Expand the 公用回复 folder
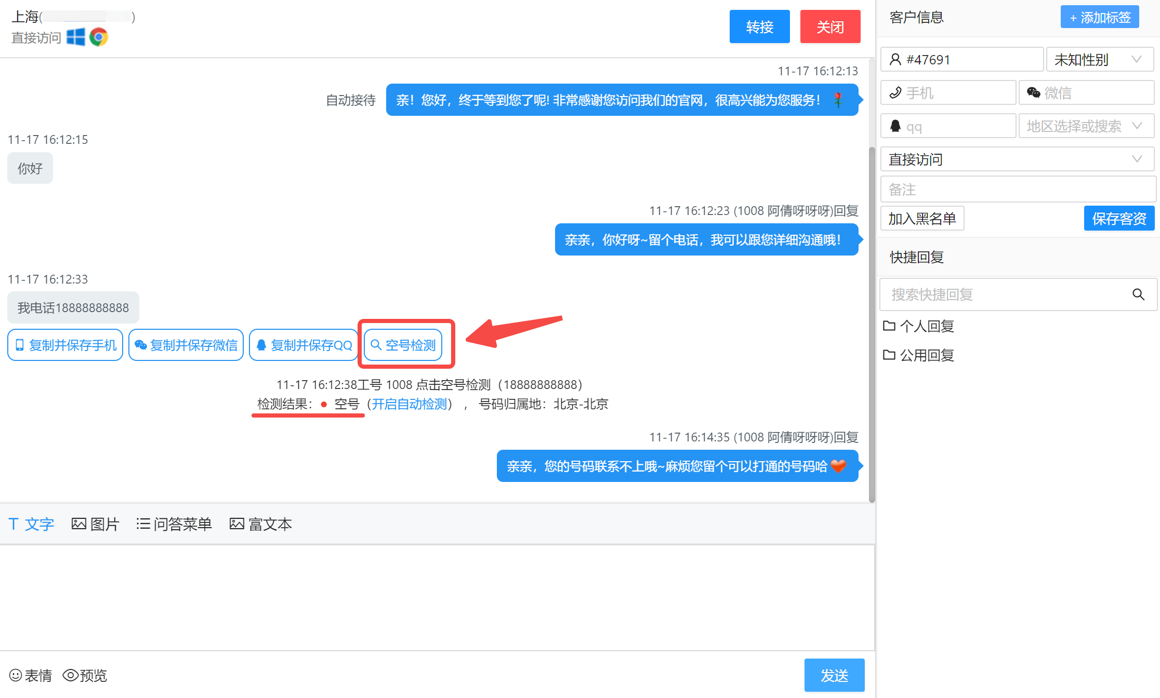 tap(918, 355)
